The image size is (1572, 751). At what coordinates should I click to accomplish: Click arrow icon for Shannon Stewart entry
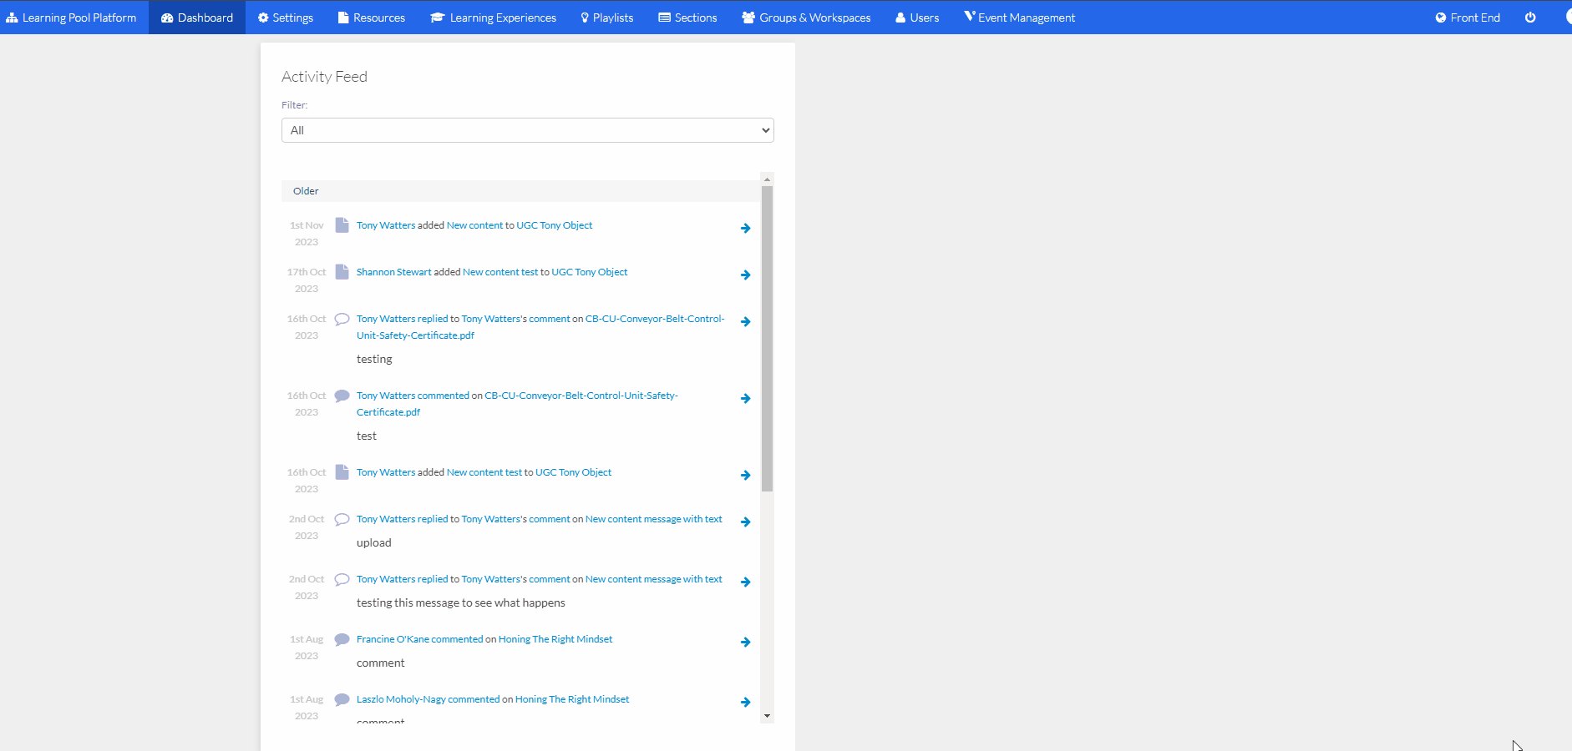coord(745,275)
